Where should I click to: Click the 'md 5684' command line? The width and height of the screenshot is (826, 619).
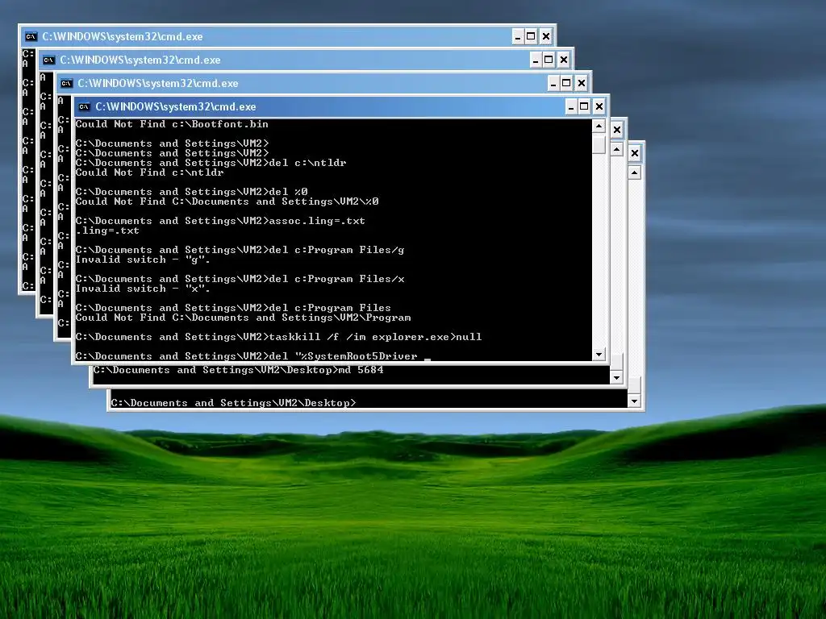239,370
